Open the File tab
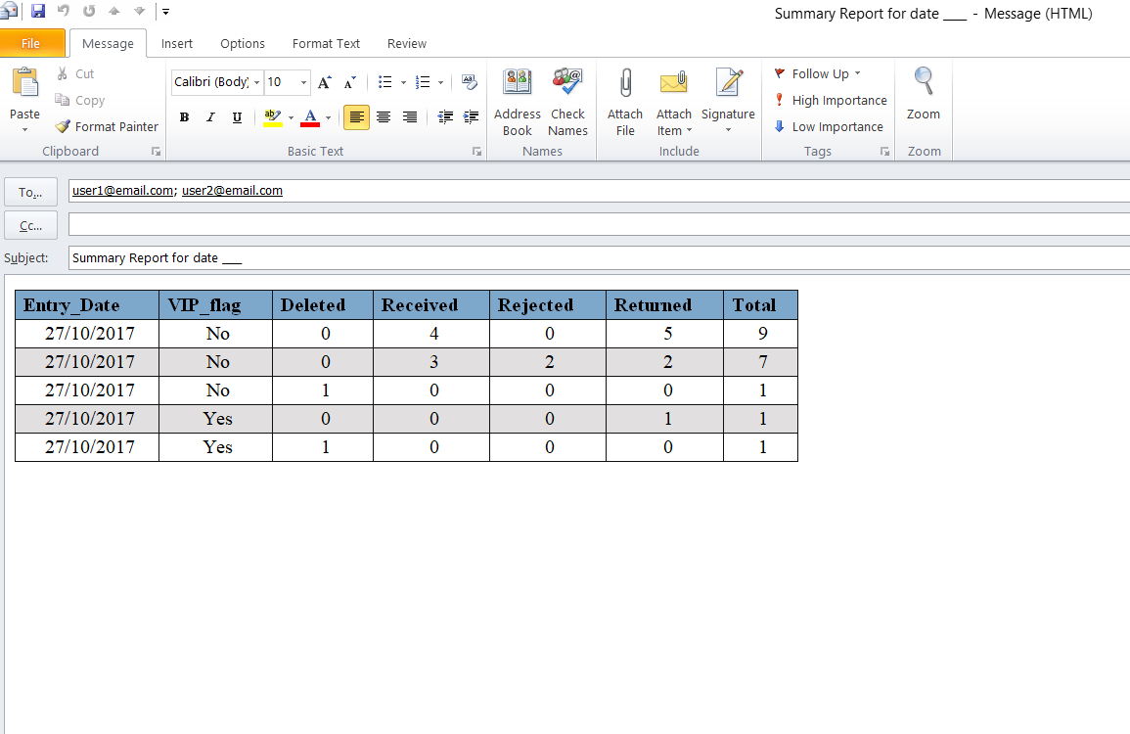 point(31,43)
